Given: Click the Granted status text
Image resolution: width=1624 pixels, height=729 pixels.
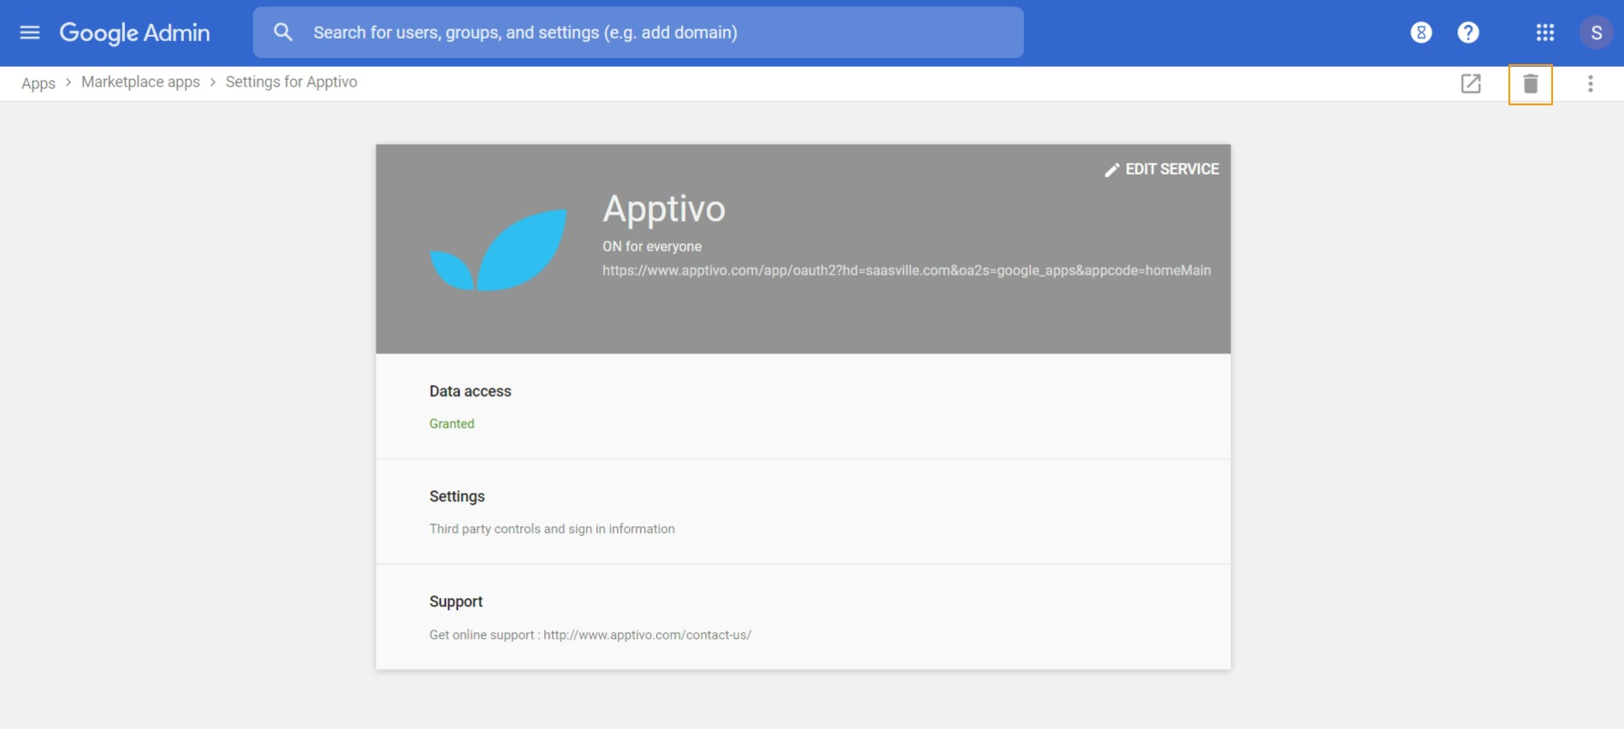Looking at the screenshot, I should click(452, 424).
